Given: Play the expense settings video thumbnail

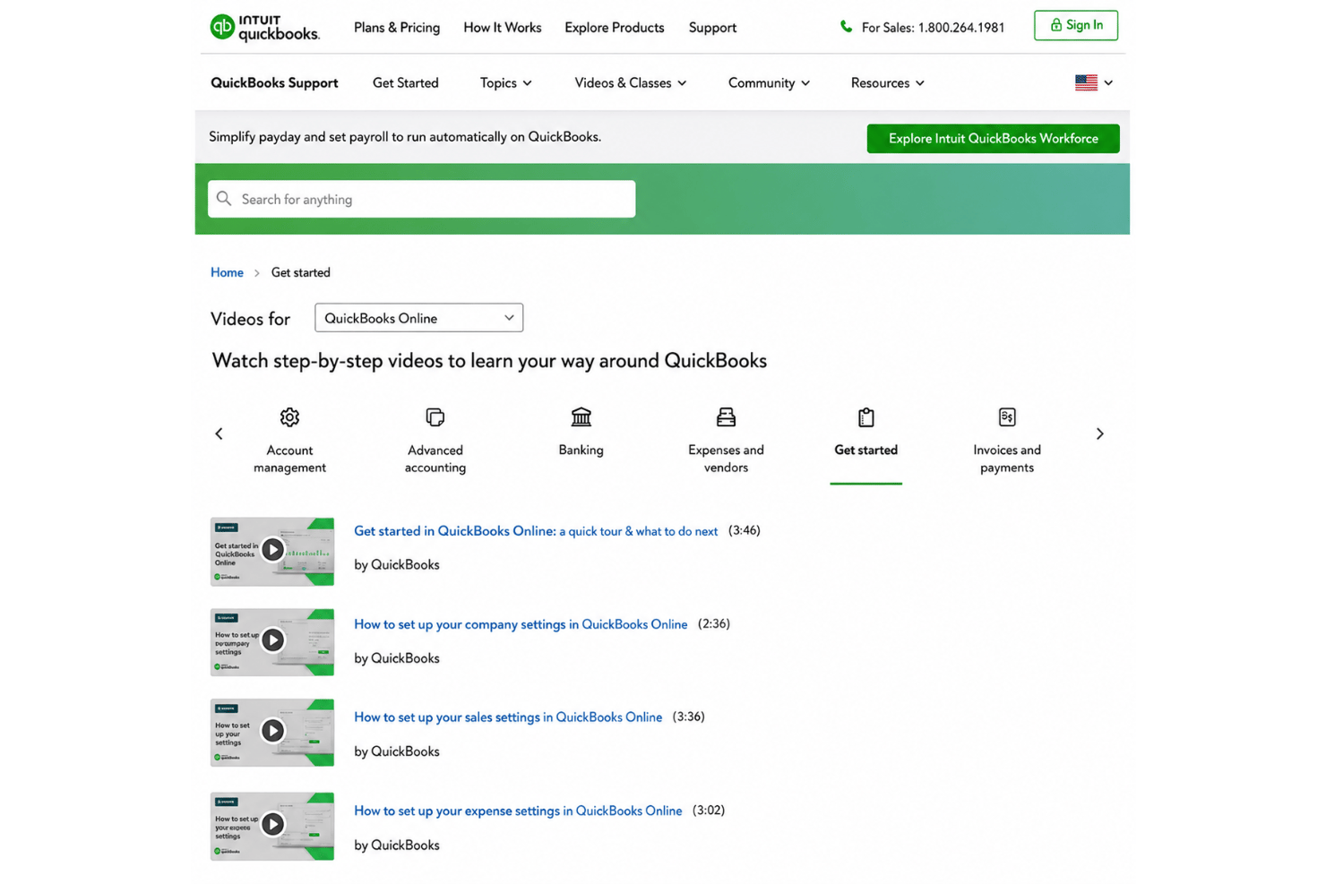Looking at the screenshot, I should pos(272,825).
